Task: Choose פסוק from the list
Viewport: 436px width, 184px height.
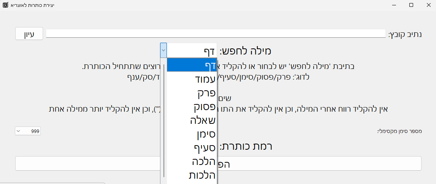Action: [192, 106]
